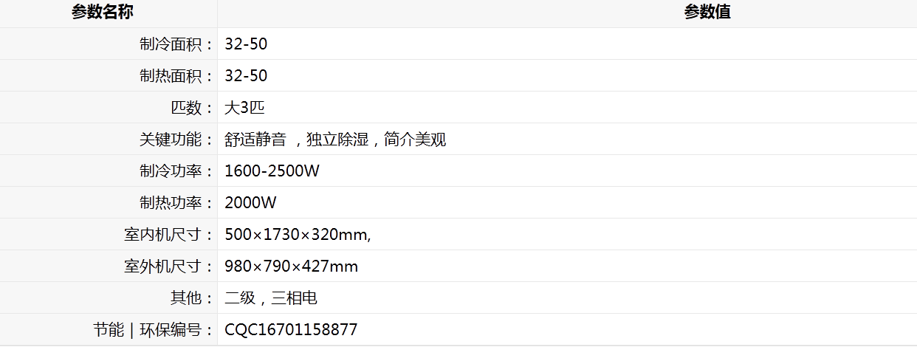Select the 980×790×427mm dimension value

[x=291, y=267]
